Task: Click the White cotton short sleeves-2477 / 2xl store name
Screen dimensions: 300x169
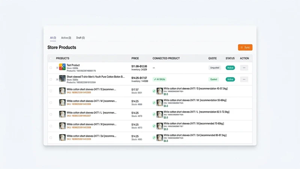Action: (91, 136)
